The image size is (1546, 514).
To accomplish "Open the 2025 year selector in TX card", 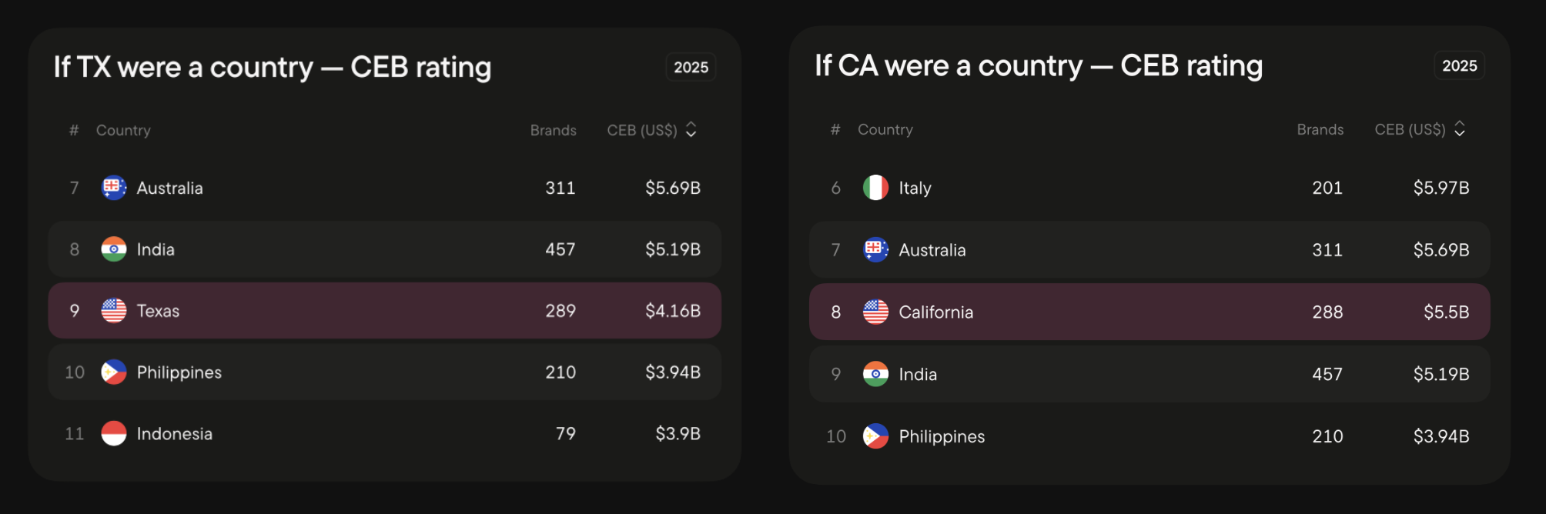I will click(x=691, y=67).
